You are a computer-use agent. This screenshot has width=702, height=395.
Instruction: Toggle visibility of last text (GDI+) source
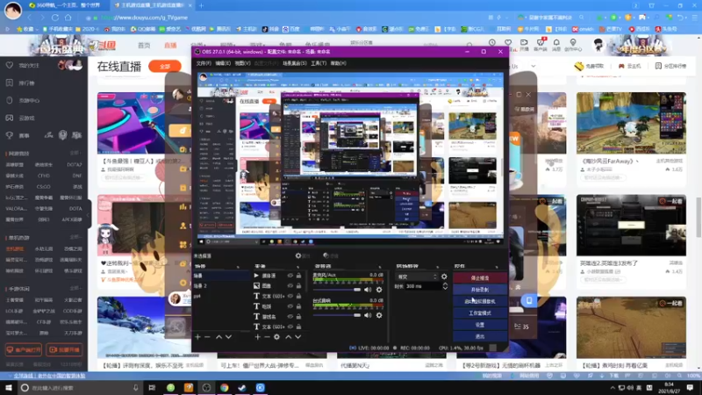(290, 327)
